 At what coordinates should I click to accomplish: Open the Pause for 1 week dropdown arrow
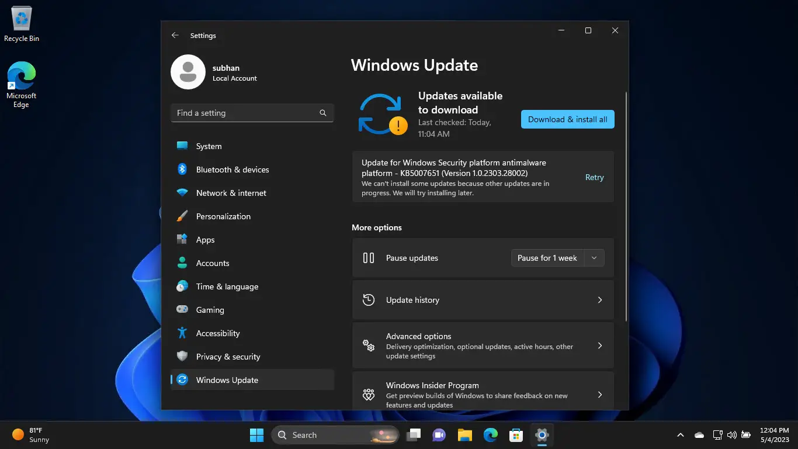(594, 258)
